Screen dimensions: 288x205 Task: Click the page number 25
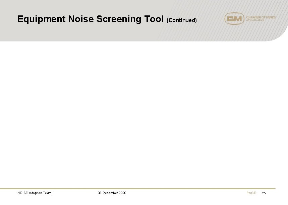(264, 193)
